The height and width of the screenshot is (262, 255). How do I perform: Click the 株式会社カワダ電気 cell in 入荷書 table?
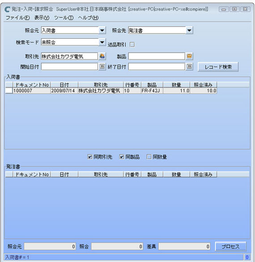click(101, 91)
